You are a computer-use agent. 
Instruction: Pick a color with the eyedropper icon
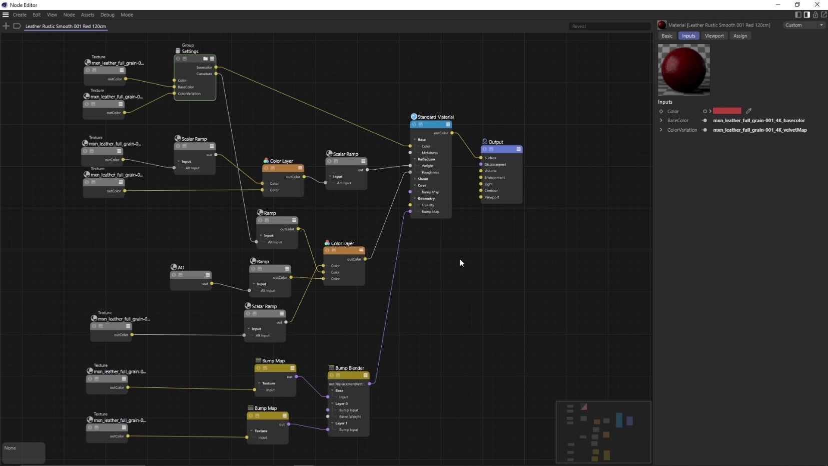click(x=749, y=111)
